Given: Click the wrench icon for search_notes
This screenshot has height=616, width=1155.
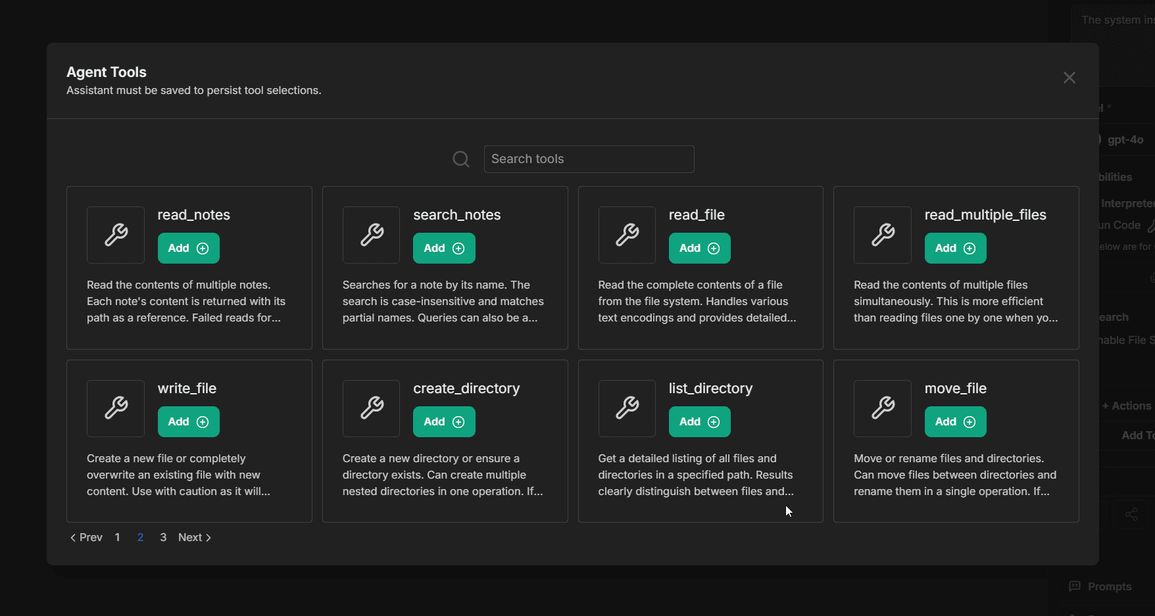Looking at the screenshot, I should (x=372, y=235).
